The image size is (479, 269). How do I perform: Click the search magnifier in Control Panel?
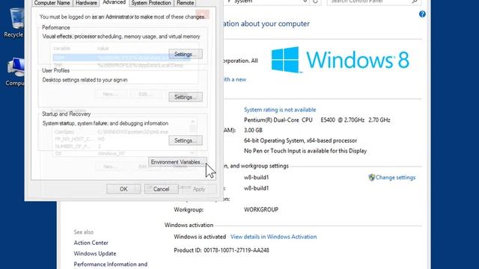pyautogui.click(x=415, y=1)
